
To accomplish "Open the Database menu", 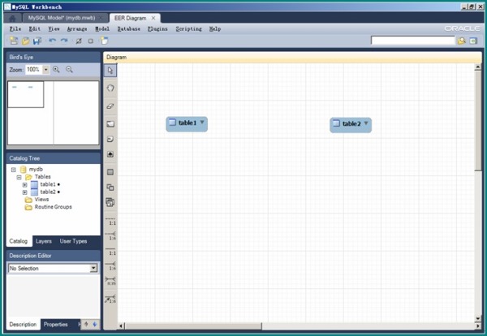I will 128,29.
